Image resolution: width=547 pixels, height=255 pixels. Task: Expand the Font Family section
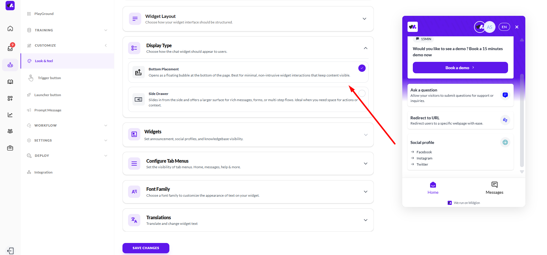pyautogui.click(x=365, y=192)
